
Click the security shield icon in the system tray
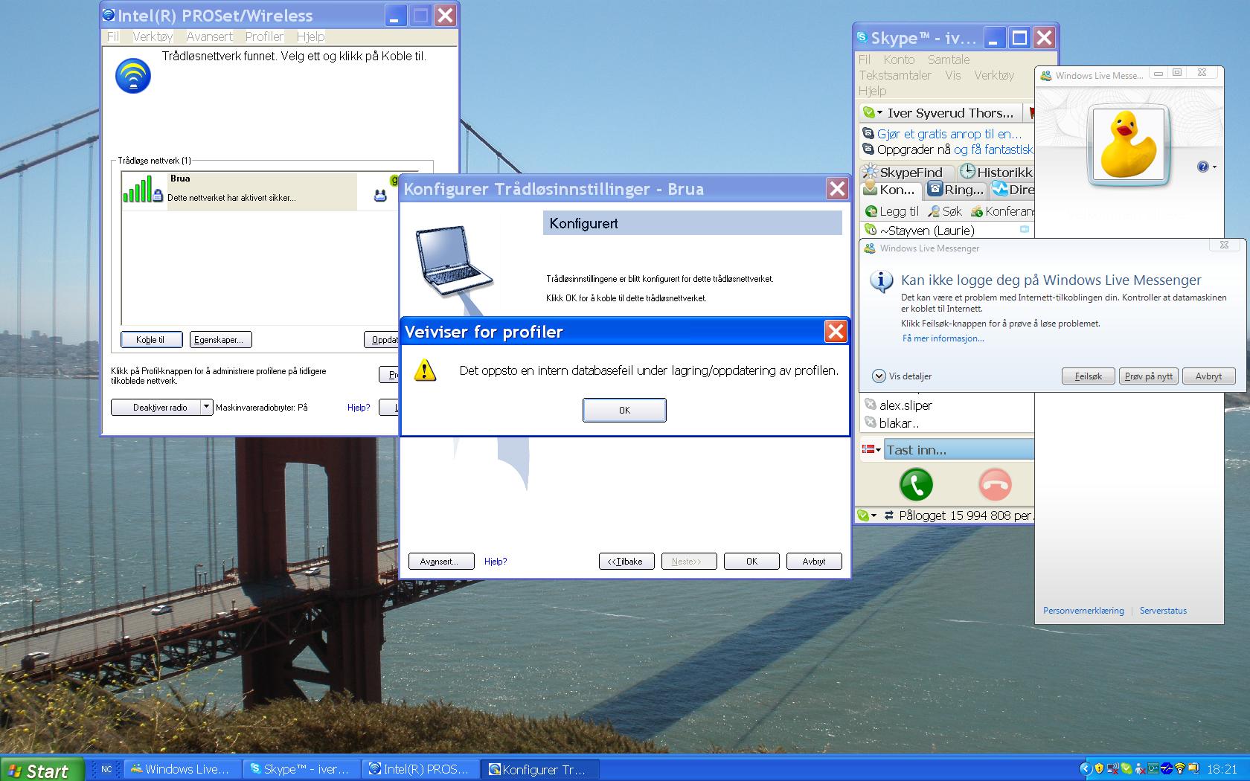1099,768
